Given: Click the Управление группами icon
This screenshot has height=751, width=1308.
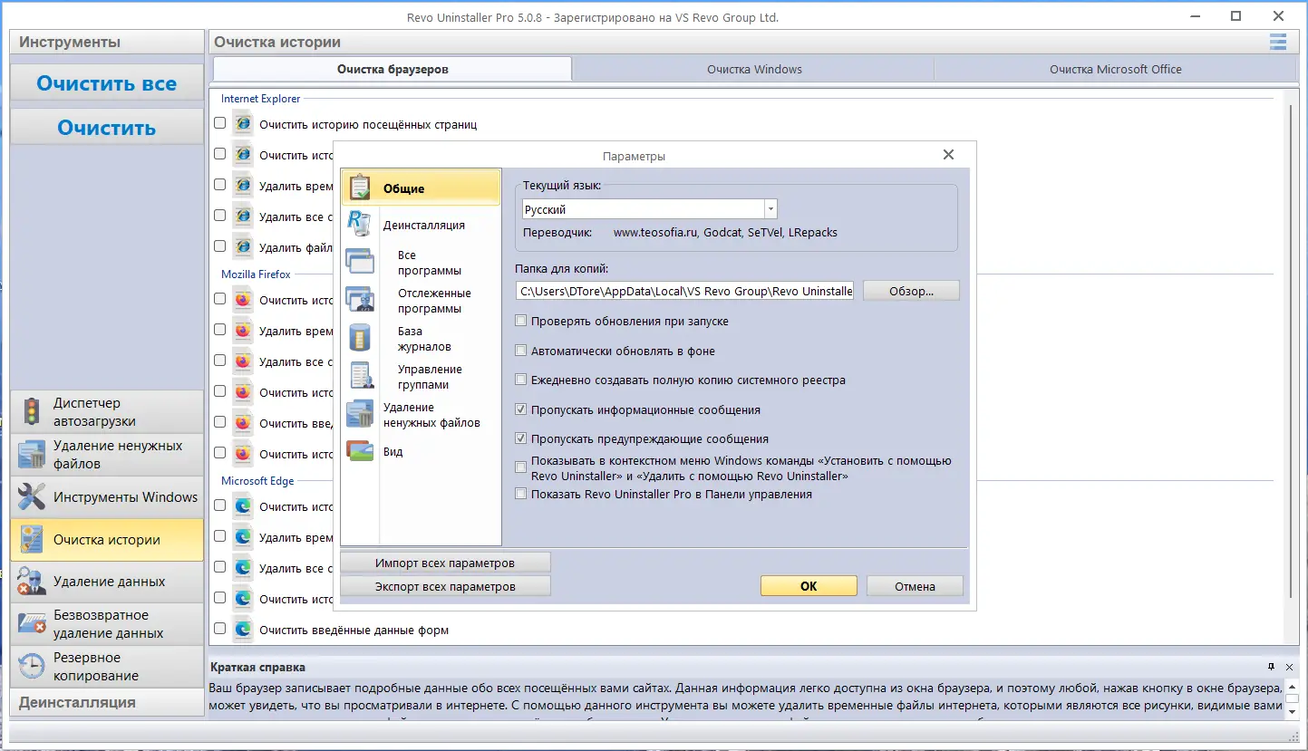Looking at the screenshot, I should 360,376.
